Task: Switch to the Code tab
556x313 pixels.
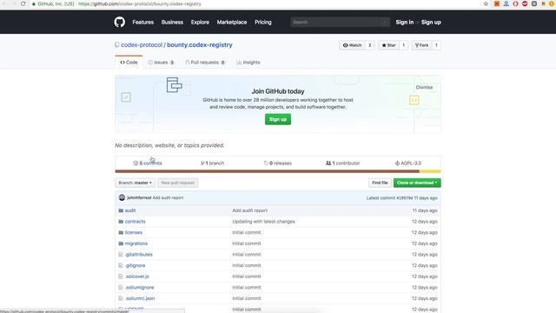Action: pos(129,62)
